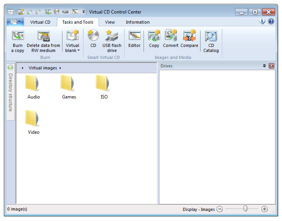Screen dimensions: 282x221
Task: Maximize the Virtual CD Control Center window
Action: tap(255, 12)
